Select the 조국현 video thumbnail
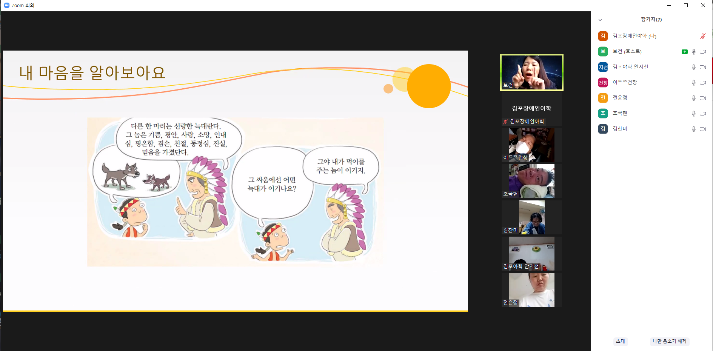This screenshot has width=713, height=351. [531, 181]
